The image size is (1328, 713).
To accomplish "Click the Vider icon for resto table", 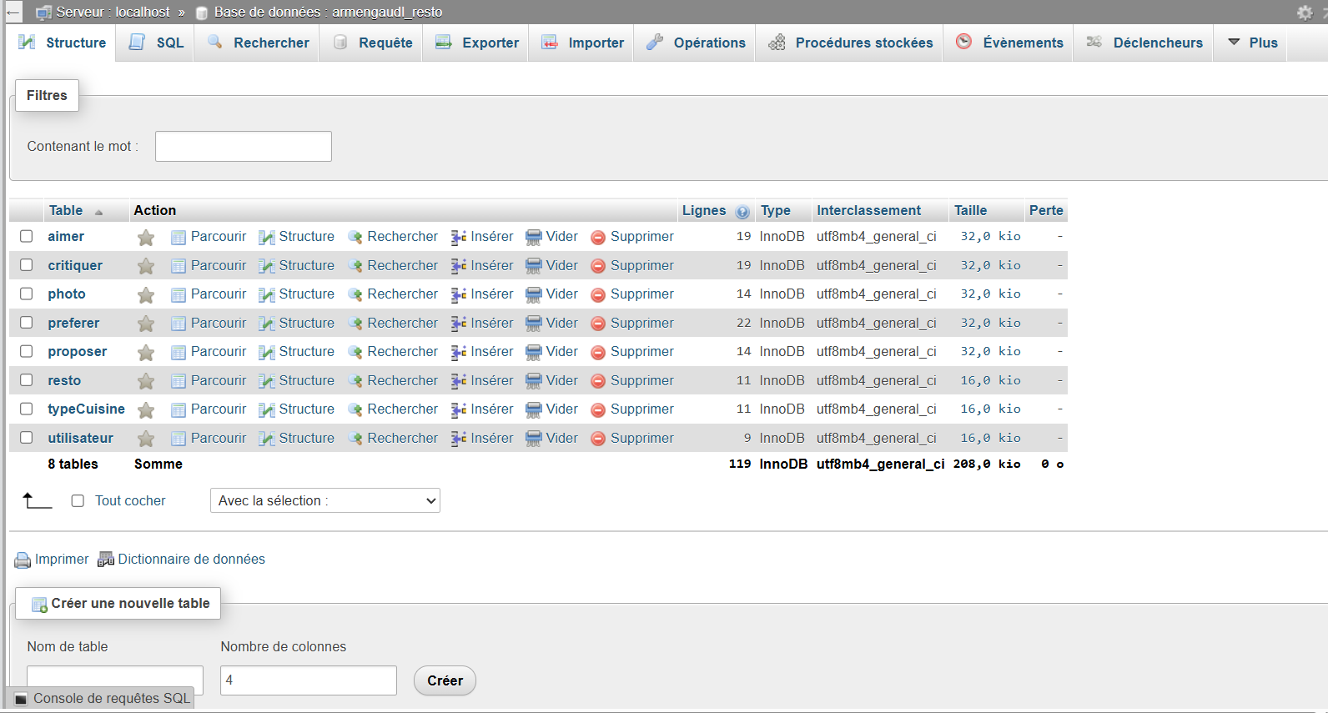I will 534,381.
